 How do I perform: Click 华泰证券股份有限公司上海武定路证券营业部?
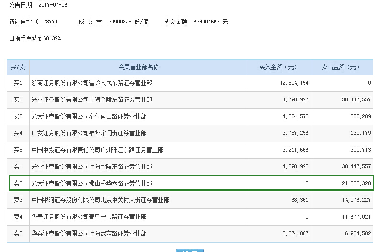[x=89, y=233]
